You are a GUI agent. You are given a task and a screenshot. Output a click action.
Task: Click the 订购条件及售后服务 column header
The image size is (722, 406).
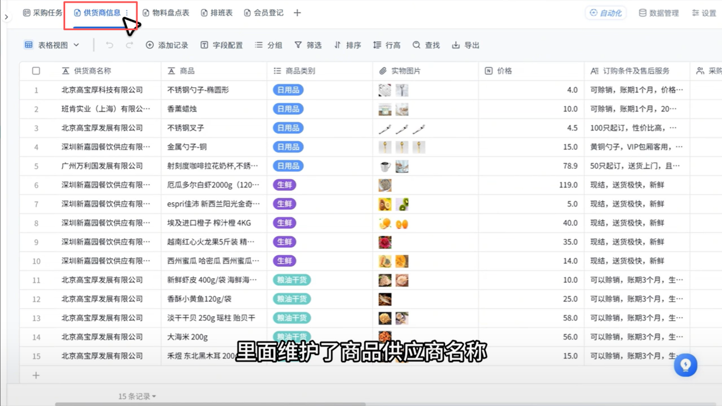[637, 71]
